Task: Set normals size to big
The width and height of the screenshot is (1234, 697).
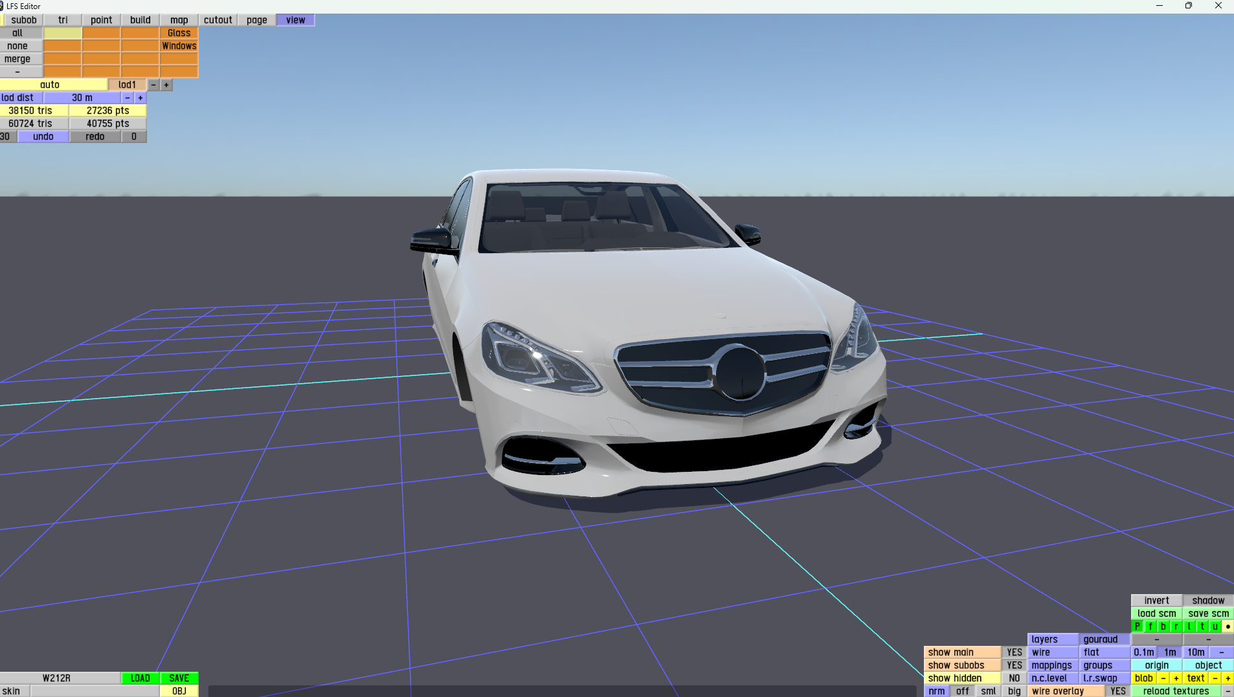Action: 1015,691
